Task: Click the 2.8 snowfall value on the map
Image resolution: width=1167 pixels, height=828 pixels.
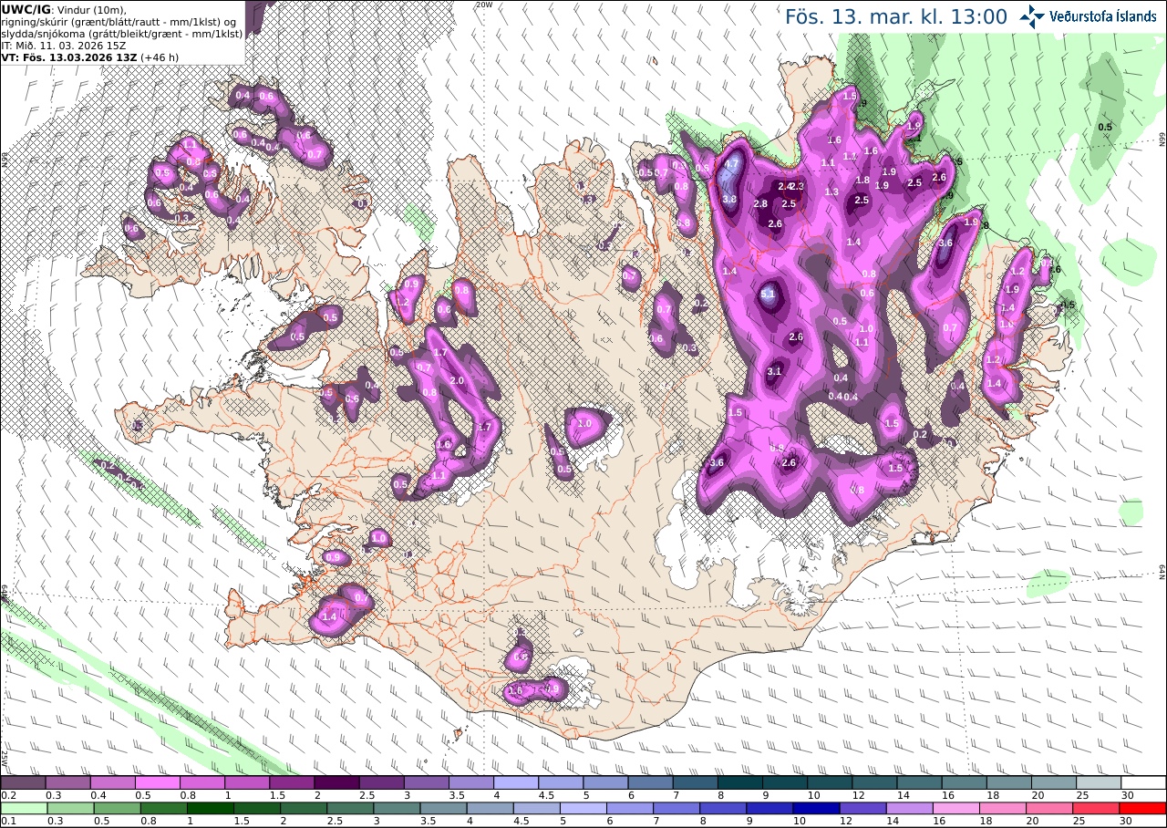Action: point(760,203)
